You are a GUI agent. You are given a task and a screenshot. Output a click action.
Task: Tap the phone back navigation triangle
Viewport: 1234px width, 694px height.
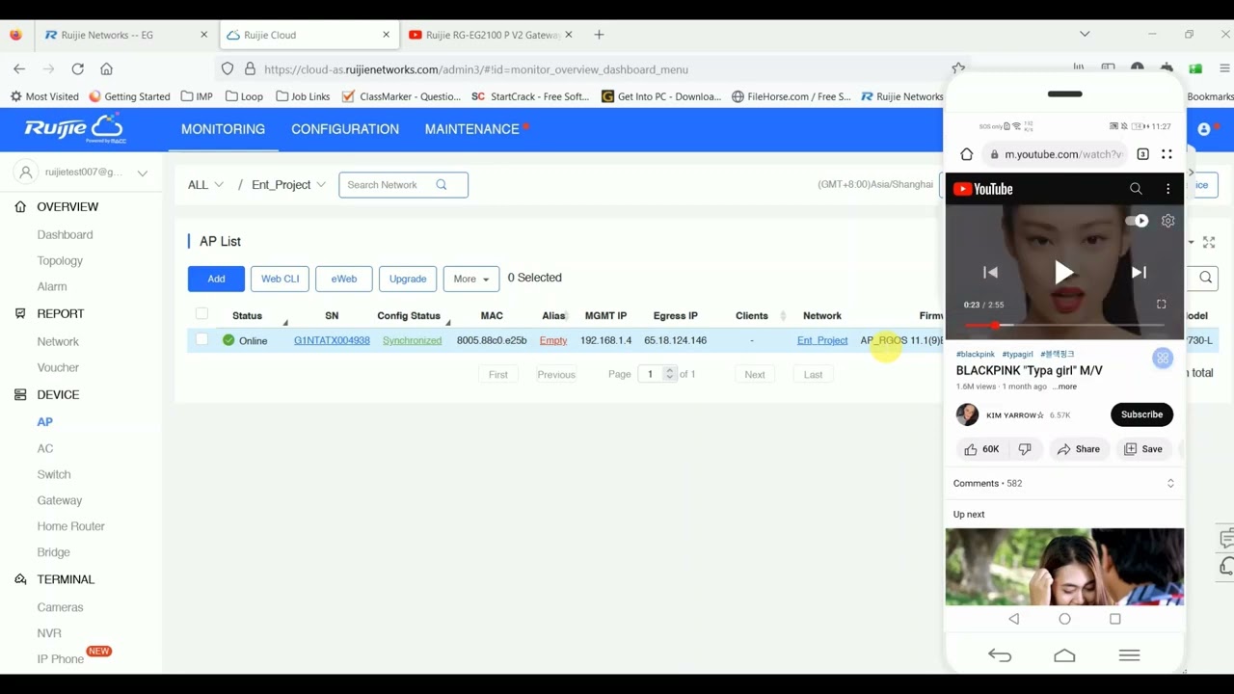[1014, 619]
